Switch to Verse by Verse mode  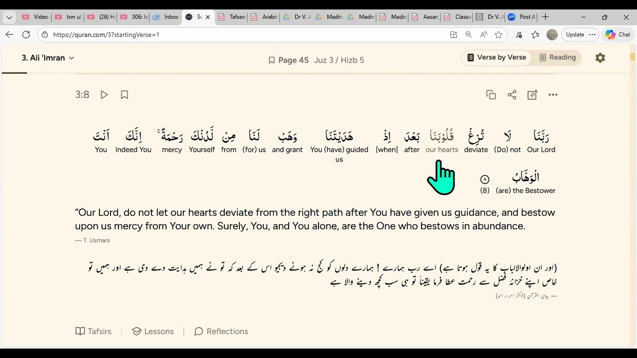click(x=496, y=58)
